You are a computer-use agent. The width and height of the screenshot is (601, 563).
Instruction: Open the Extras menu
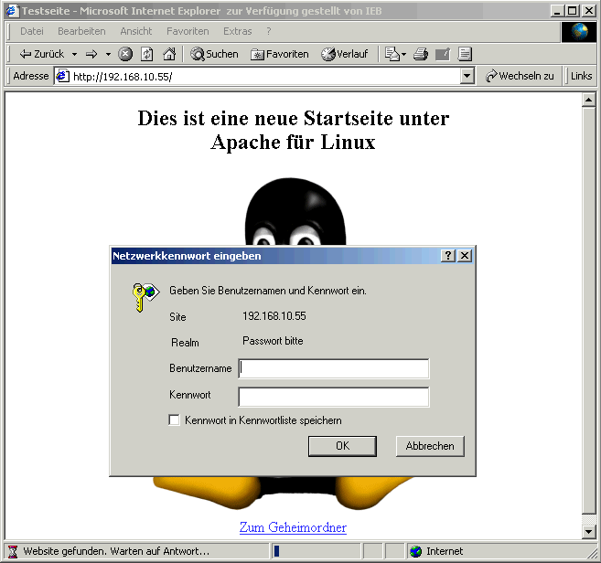(238, 31)
